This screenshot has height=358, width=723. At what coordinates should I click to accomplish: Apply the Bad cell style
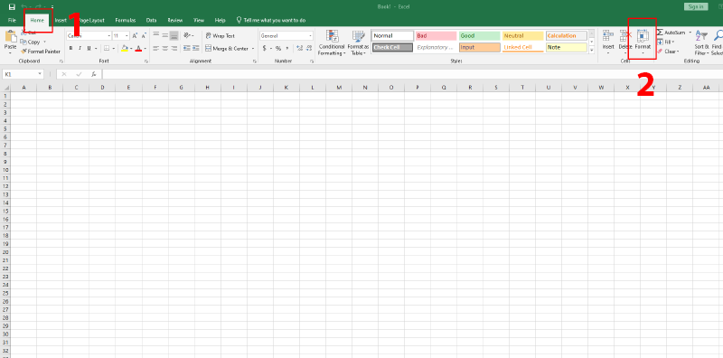437,35
